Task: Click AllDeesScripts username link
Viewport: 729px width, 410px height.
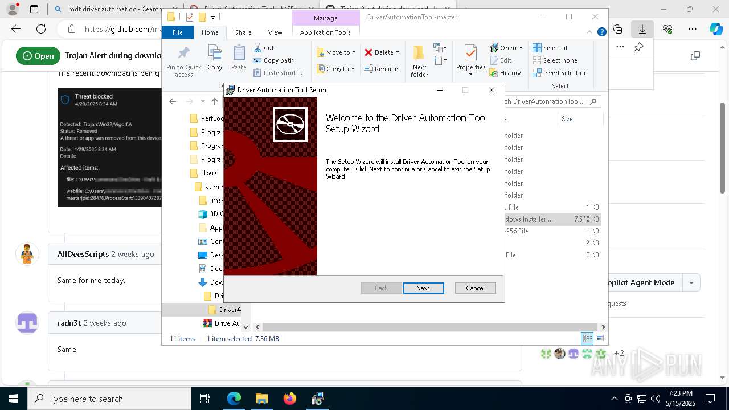Action: [83, 254]
